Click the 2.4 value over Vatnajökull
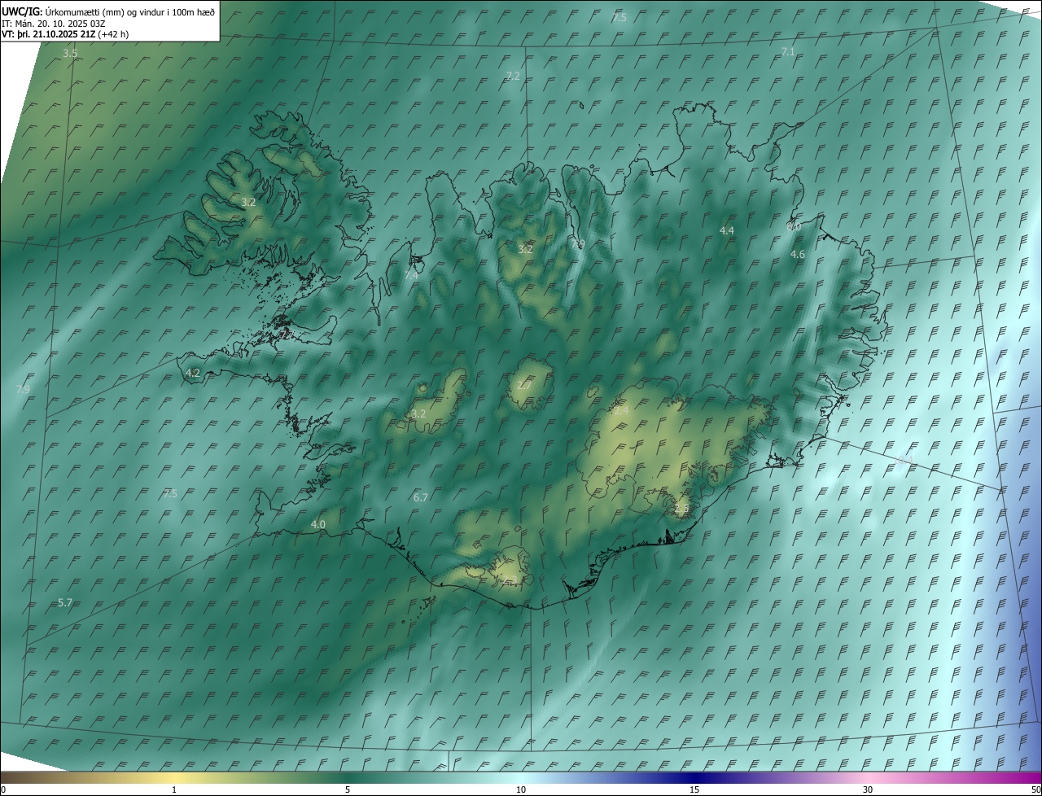The width and height of the screenshot is (1042, 796). [x=621, y=412]
